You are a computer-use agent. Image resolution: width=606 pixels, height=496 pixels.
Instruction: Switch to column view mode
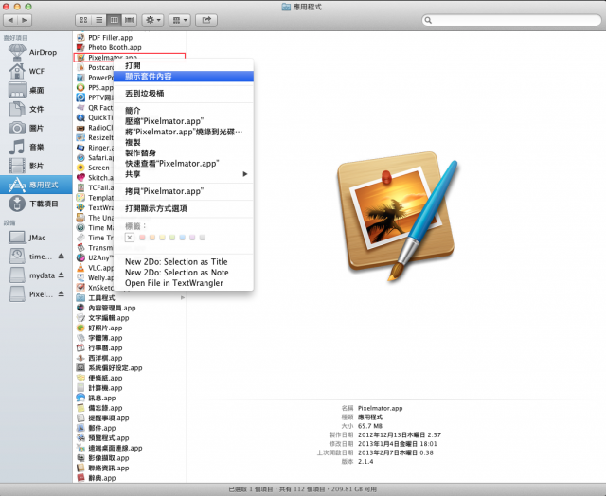coord(114,20)
